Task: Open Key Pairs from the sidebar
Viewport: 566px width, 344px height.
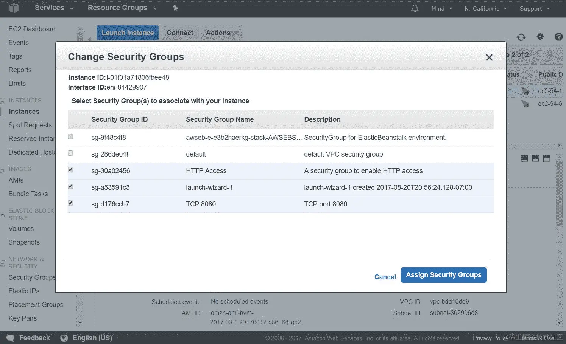Action: click(23, 318)
